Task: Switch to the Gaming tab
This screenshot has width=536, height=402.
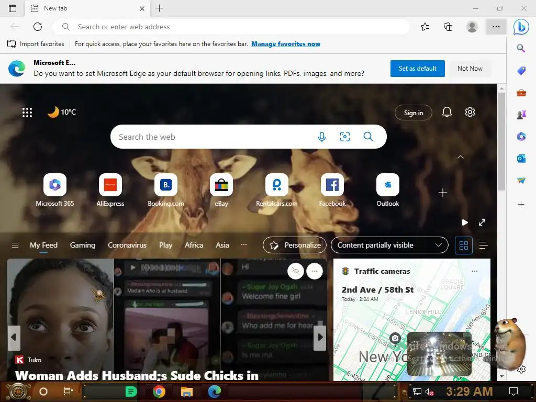Action: [82, 245]
